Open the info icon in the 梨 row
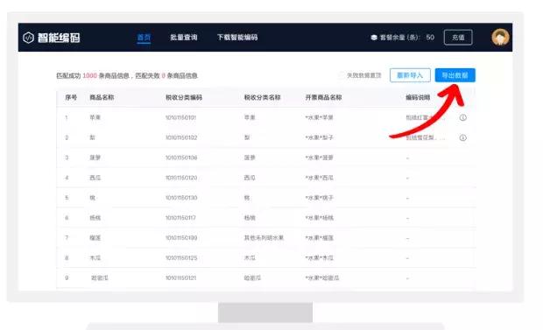The width and height of the screenshot is (543, 330). coord(462,137)
